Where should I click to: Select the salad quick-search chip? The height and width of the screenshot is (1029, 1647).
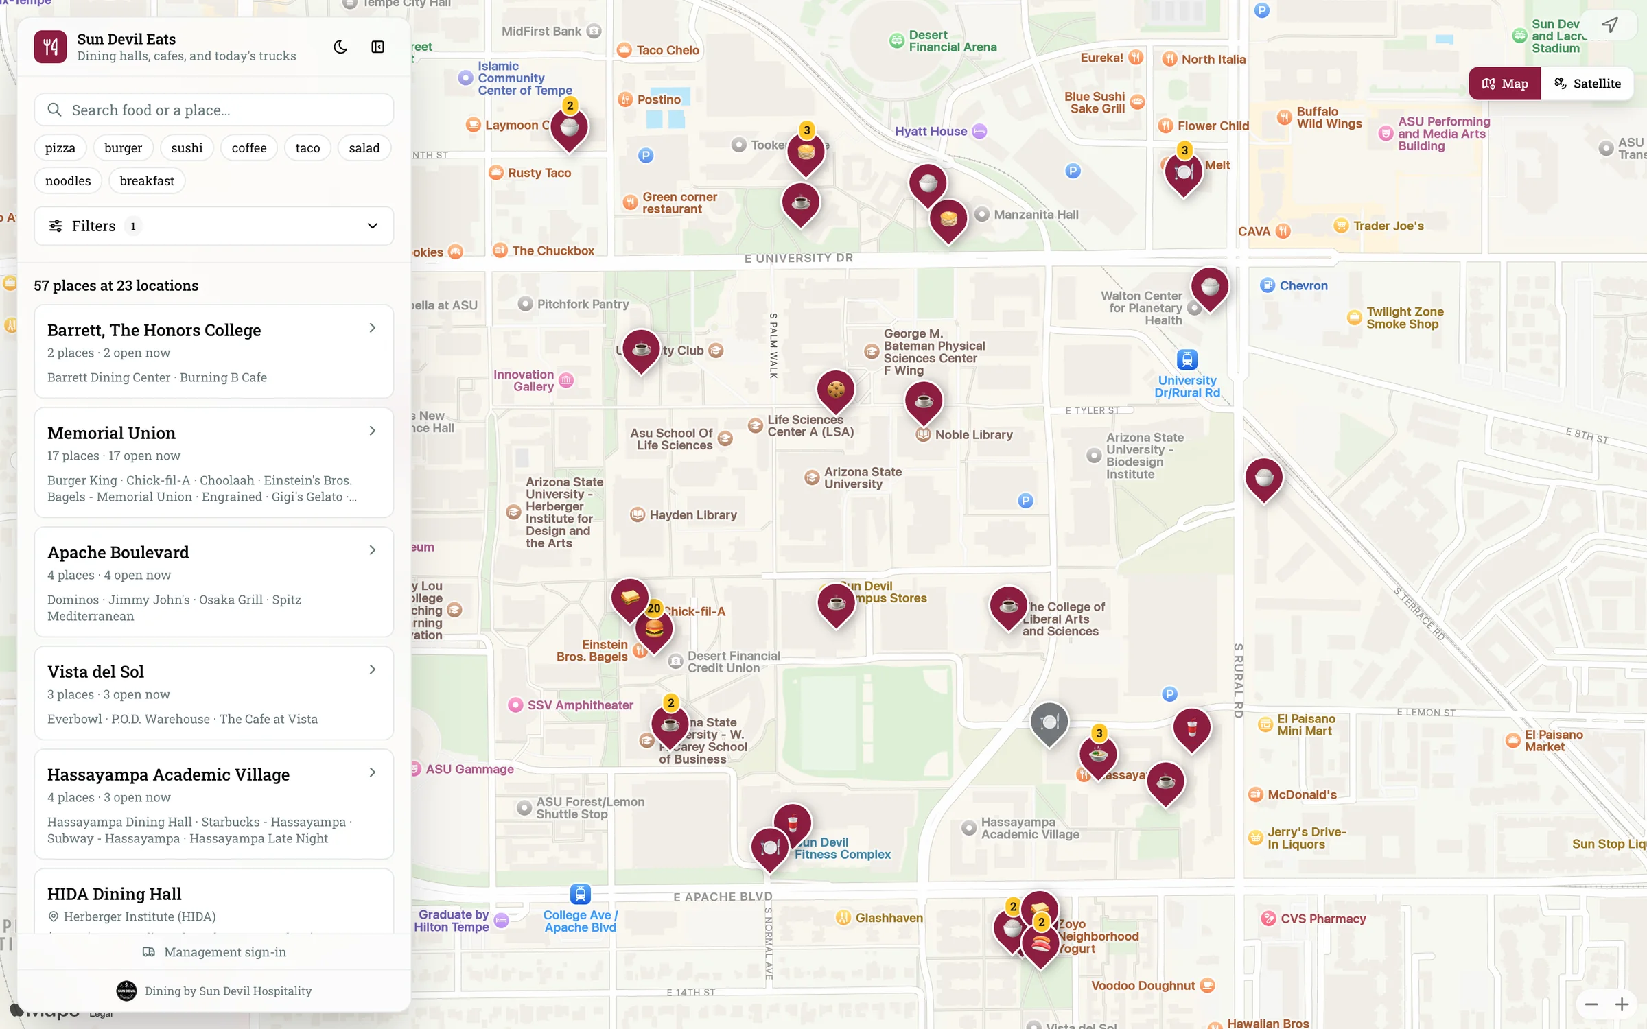click(x=364, y=147)
